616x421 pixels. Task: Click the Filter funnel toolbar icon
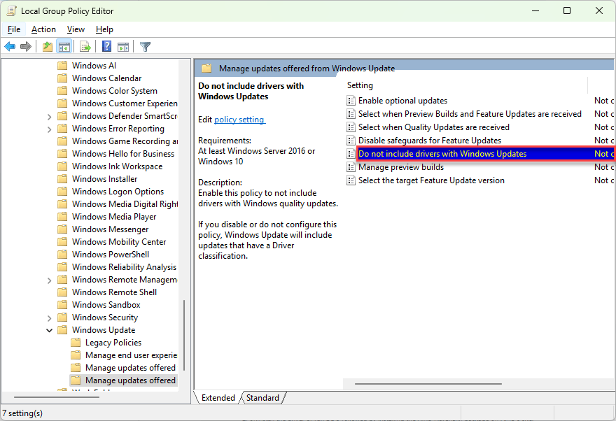(x=146, y=47)
